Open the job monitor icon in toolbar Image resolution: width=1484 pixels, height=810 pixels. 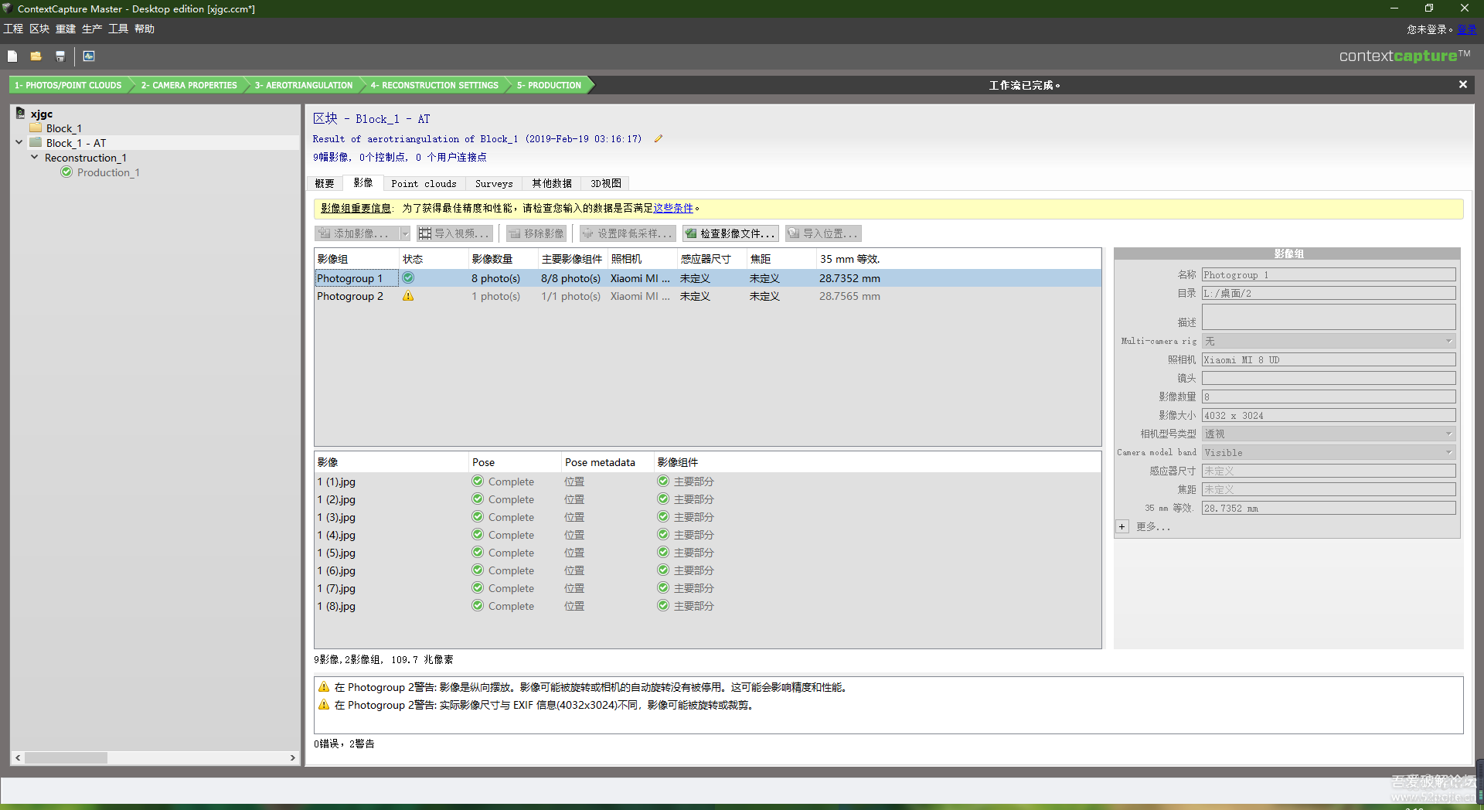click(89, 56)
